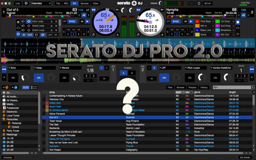Turn off the Delay effect ON button

coord(39,78)
